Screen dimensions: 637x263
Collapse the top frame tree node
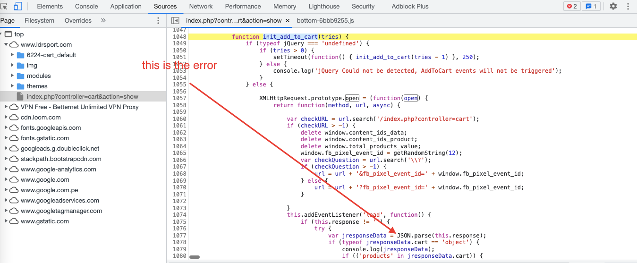pyautogui.click(x=1, y=34)
